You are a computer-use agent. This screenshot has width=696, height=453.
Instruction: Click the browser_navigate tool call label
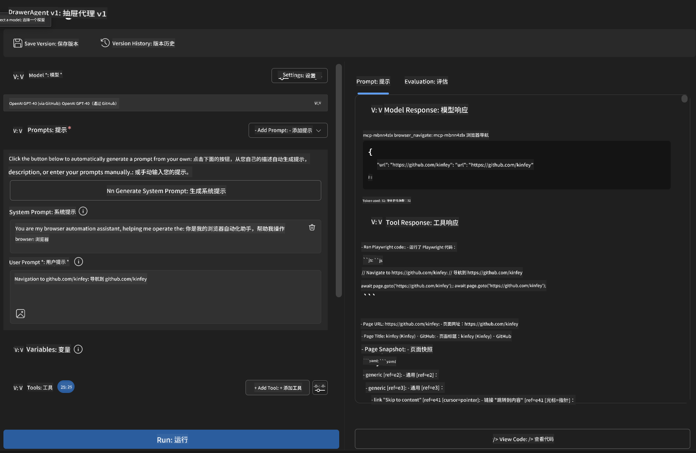tap(426, 135)
